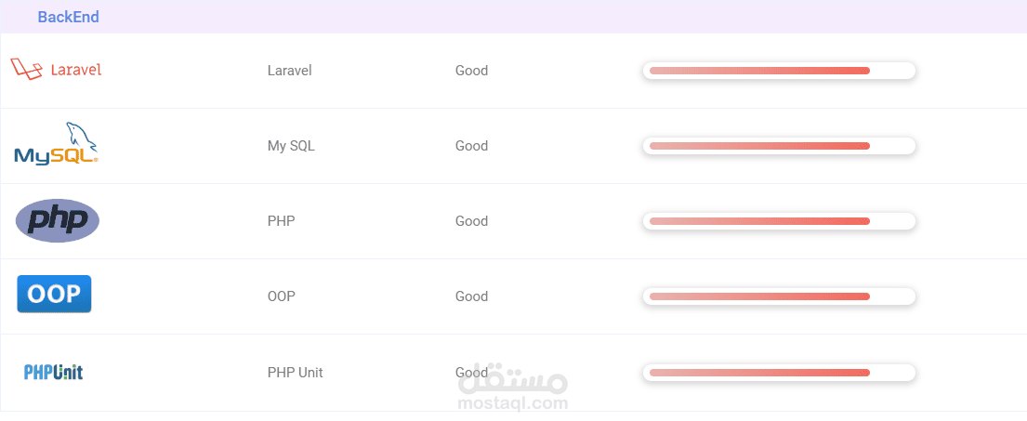Click the PHPUnit logo
Image resolution: width=1027 pixels, height=421 pixels.
pyautogui.click(x=53, y=372)
